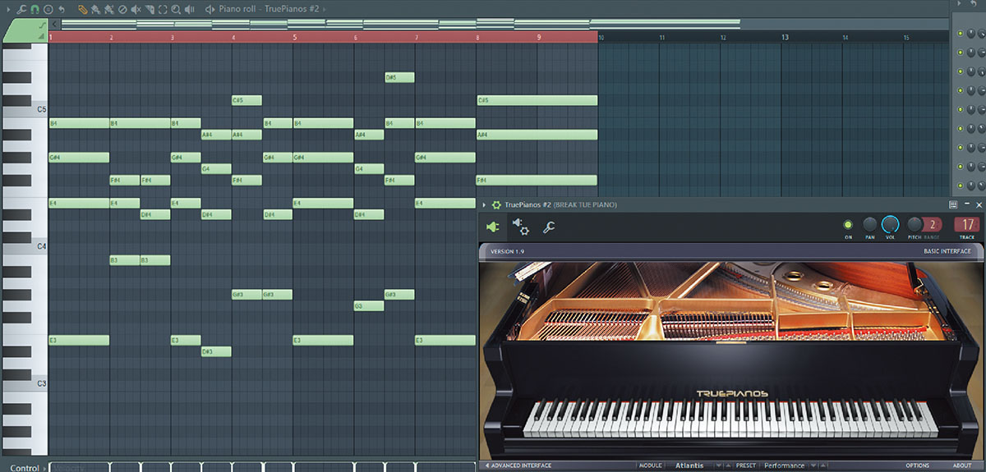Click module up arrow next to Atlantis
Viewport: 986px width, 472px height.
click(x=728, y=465)
